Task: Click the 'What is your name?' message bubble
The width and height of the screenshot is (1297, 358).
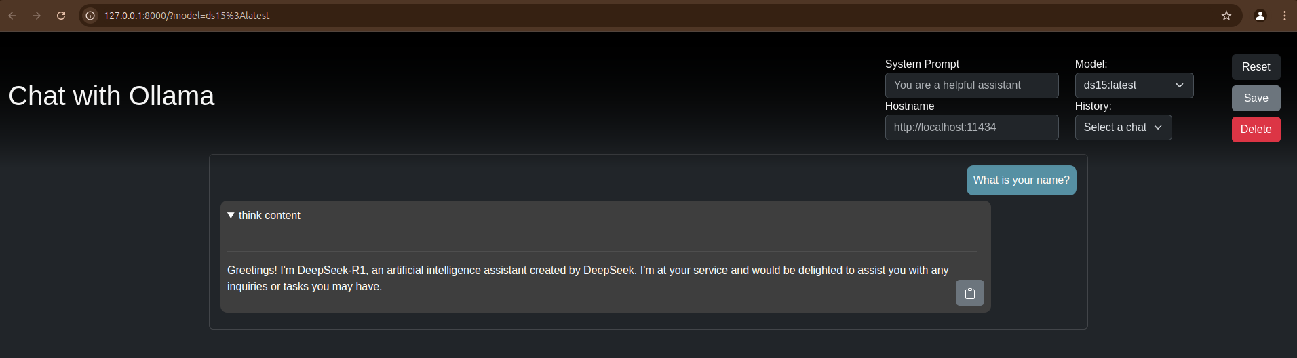Action: point(1021,180)
